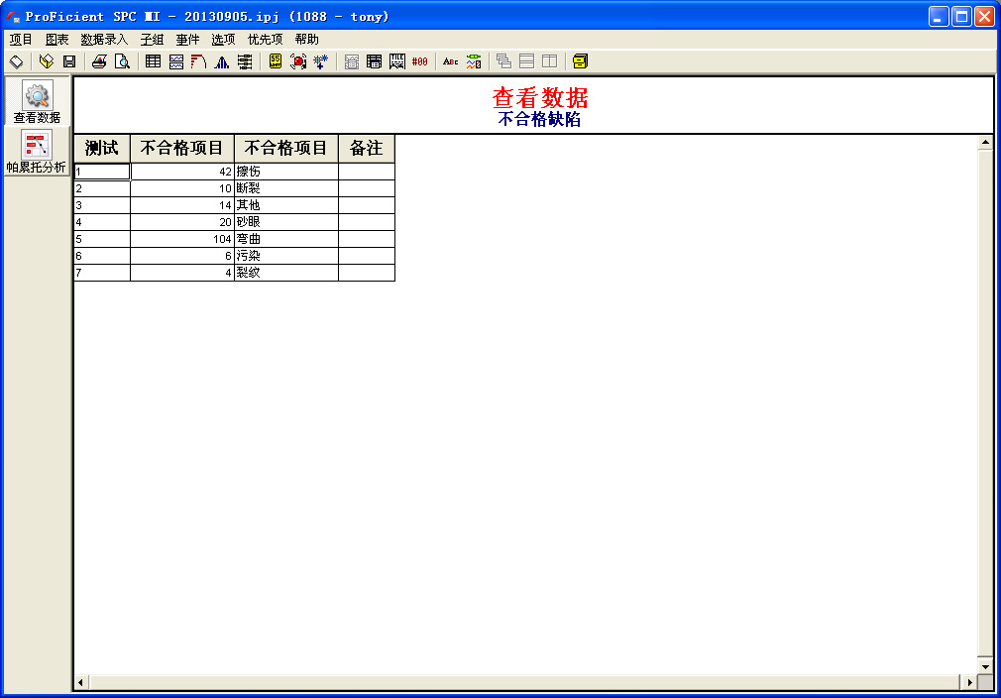Maximize the ProFicient SPC window
This screenshot has height=698, width=1001.
pos(961,17)
